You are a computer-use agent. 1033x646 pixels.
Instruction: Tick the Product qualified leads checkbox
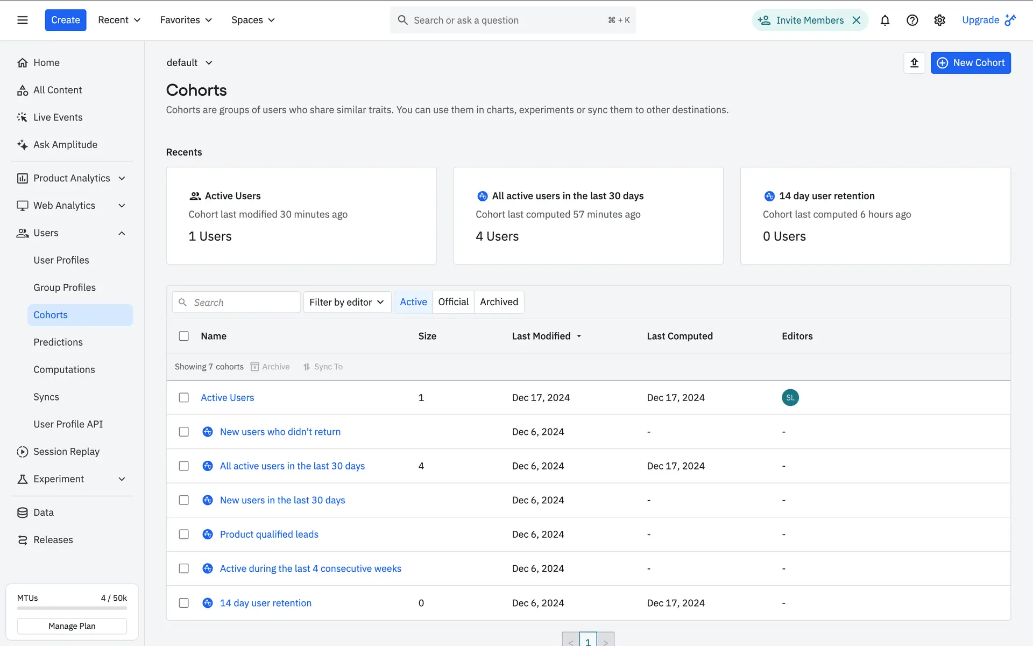click(x=184, y=535)
